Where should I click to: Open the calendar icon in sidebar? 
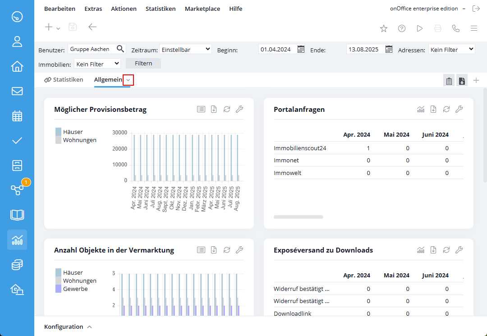(x=17, y=116)
